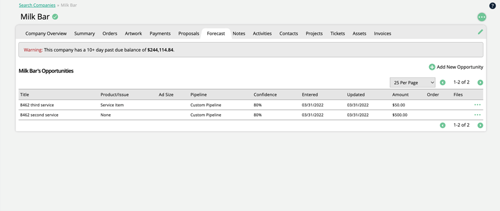Sort by the Entered column header
The width and height of the screenshot is (500, 211).
(x=310, y=94)
